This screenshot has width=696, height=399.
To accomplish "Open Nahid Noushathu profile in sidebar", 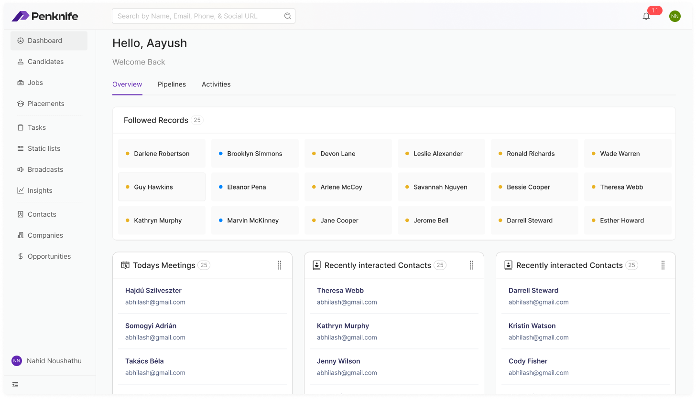I will point(47,361).
